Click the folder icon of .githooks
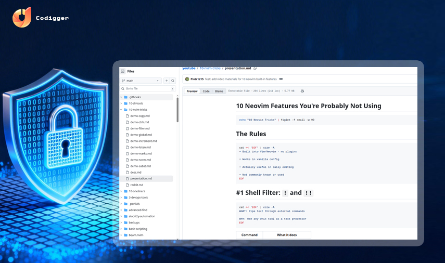The width and height of the screenshot is (445, 263). click(x=126, y=97)
